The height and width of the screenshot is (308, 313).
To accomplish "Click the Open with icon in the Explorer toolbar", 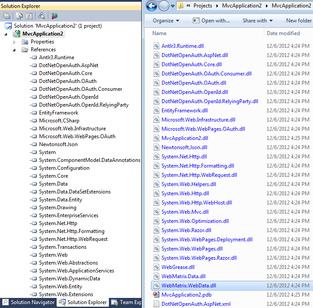I will click(196, 21).
